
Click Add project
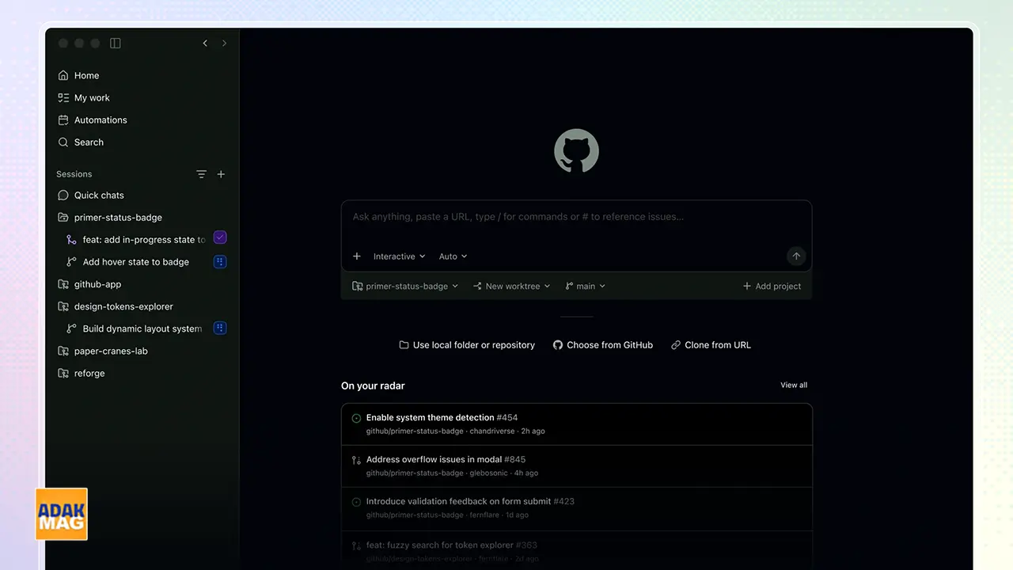pos(772,287)
